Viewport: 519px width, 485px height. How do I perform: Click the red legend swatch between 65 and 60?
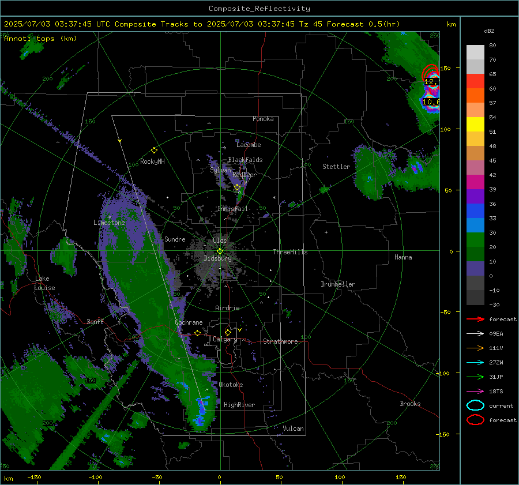[475, 81]
